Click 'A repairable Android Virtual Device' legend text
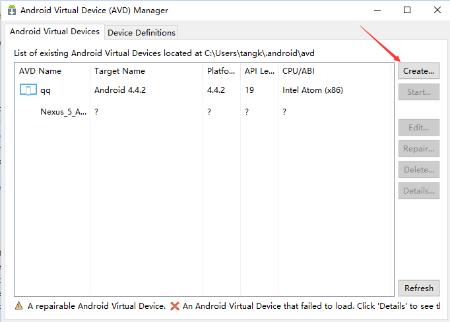Screen dimensions: 450x322 (97, 306)
